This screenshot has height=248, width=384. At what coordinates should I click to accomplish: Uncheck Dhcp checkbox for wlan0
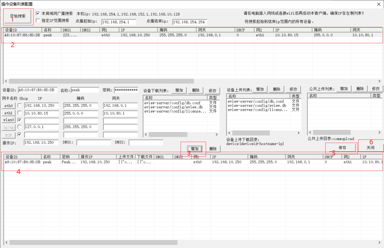20,120
